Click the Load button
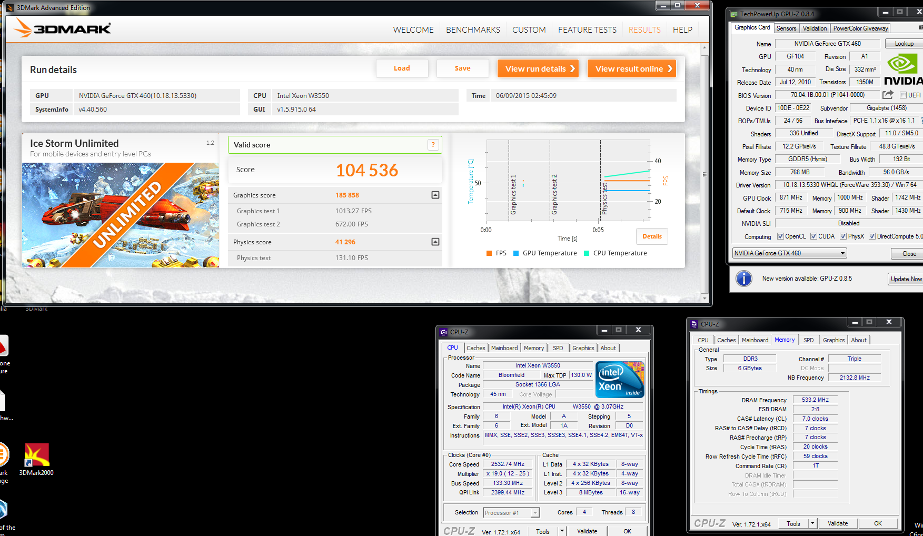Viewport: 923px width, 536px height. 402,68
